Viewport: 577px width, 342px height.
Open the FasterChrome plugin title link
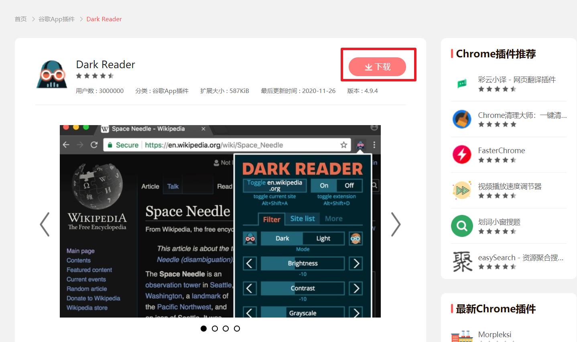tap(501, 150)
